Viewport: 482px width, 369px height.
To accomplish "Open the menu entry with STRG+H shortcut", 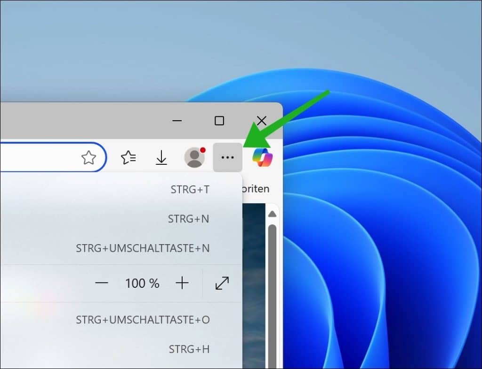I will [118, 349].
